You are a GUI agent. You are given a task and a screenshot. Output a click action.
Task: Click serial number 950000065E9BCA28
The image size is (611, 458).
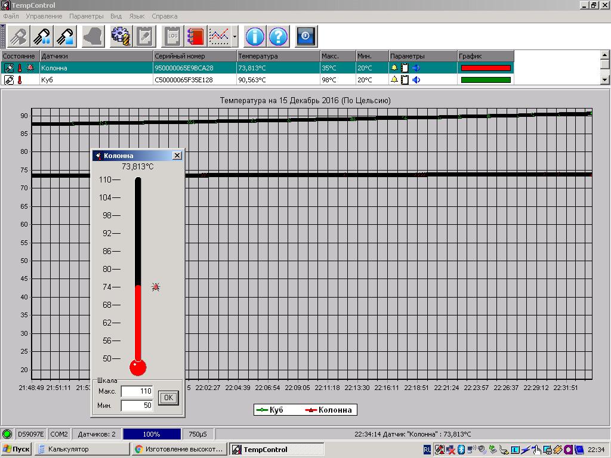point(184,68)
